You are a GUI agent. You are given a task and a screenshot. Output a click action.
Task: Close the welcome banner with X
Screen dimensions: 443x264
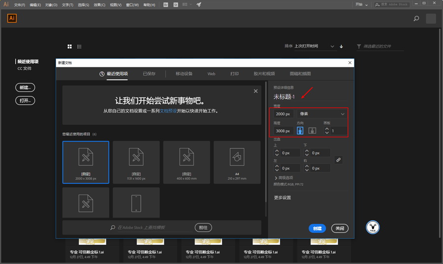tap(255, 91)
